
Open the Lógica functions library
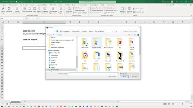[x=30, y=10]
